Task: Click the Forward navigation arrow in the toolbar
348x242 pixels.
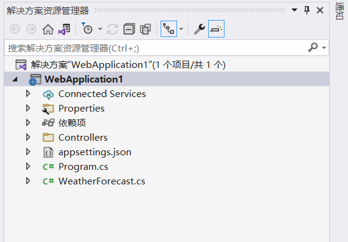Action: point(31,29)
